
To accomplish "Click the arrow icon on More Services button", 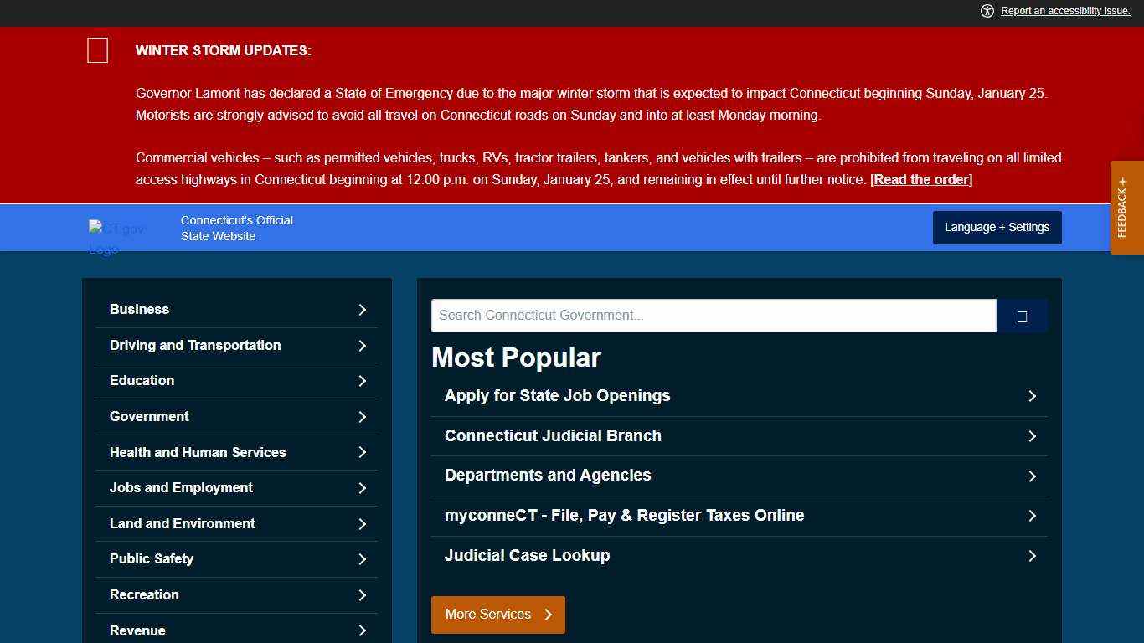I will 549,614.
